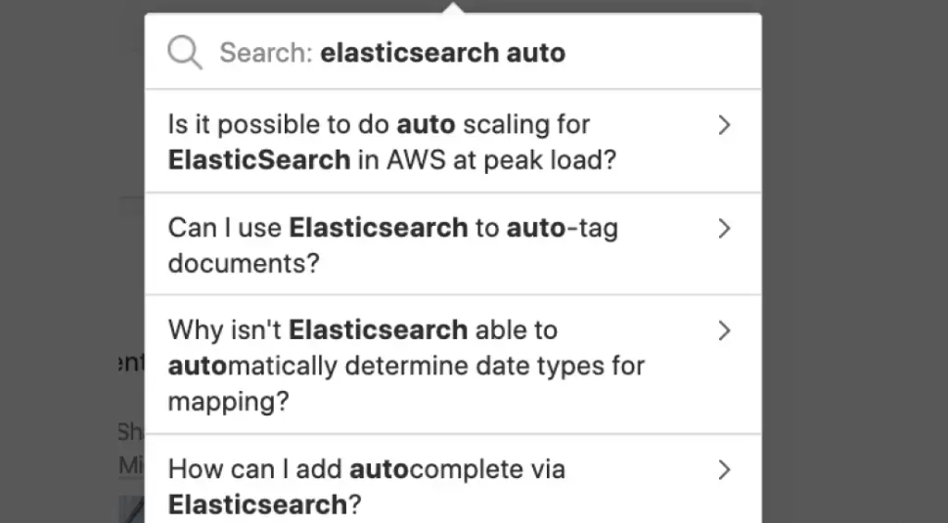Click the 'Search:' label in the search row
948x523 pixels.
tap(265, 53)
